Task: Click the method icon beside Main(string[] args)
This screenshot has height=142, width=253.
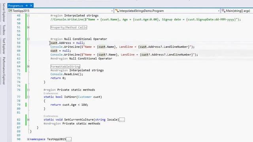Action: point(223,11)
